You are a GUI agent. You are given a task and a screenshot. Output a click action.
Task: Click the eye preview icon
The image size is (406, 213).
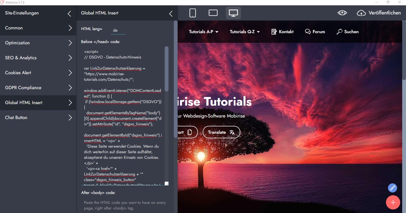point(342,13)
